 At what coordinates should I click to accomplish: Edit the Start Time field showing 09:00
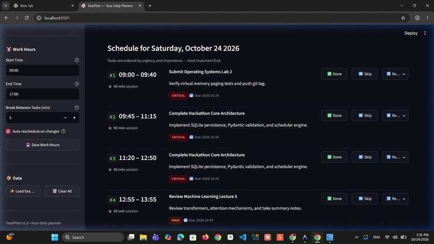coord(43,71)
